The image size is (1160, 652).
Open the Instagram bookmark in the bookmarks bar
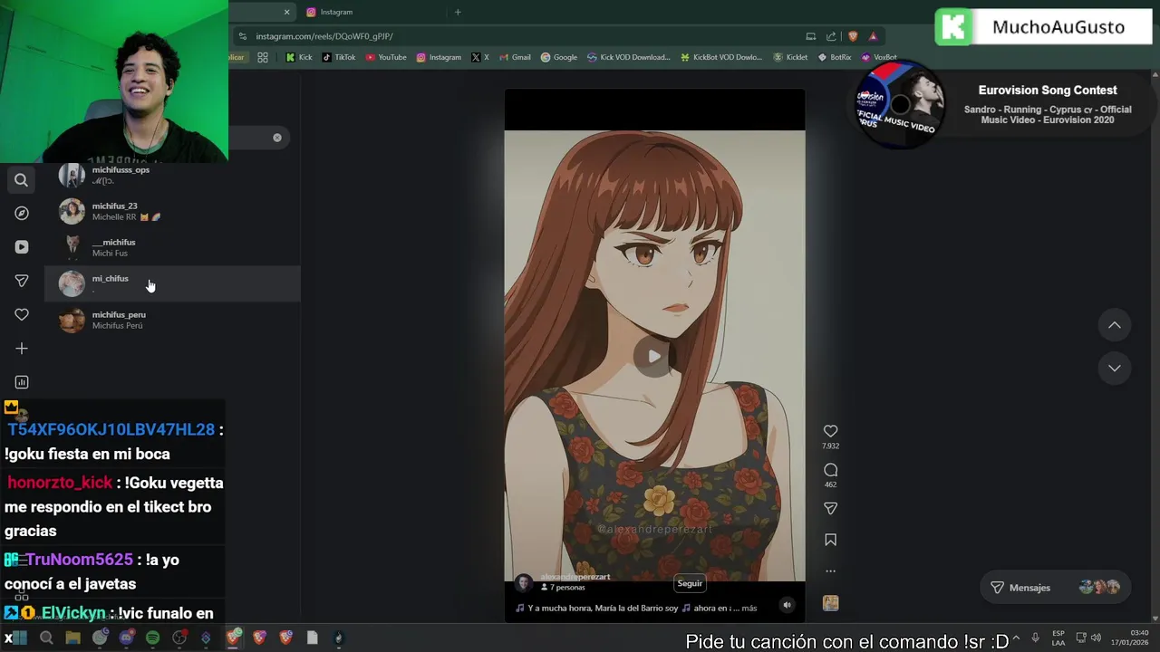pos(439,57)
